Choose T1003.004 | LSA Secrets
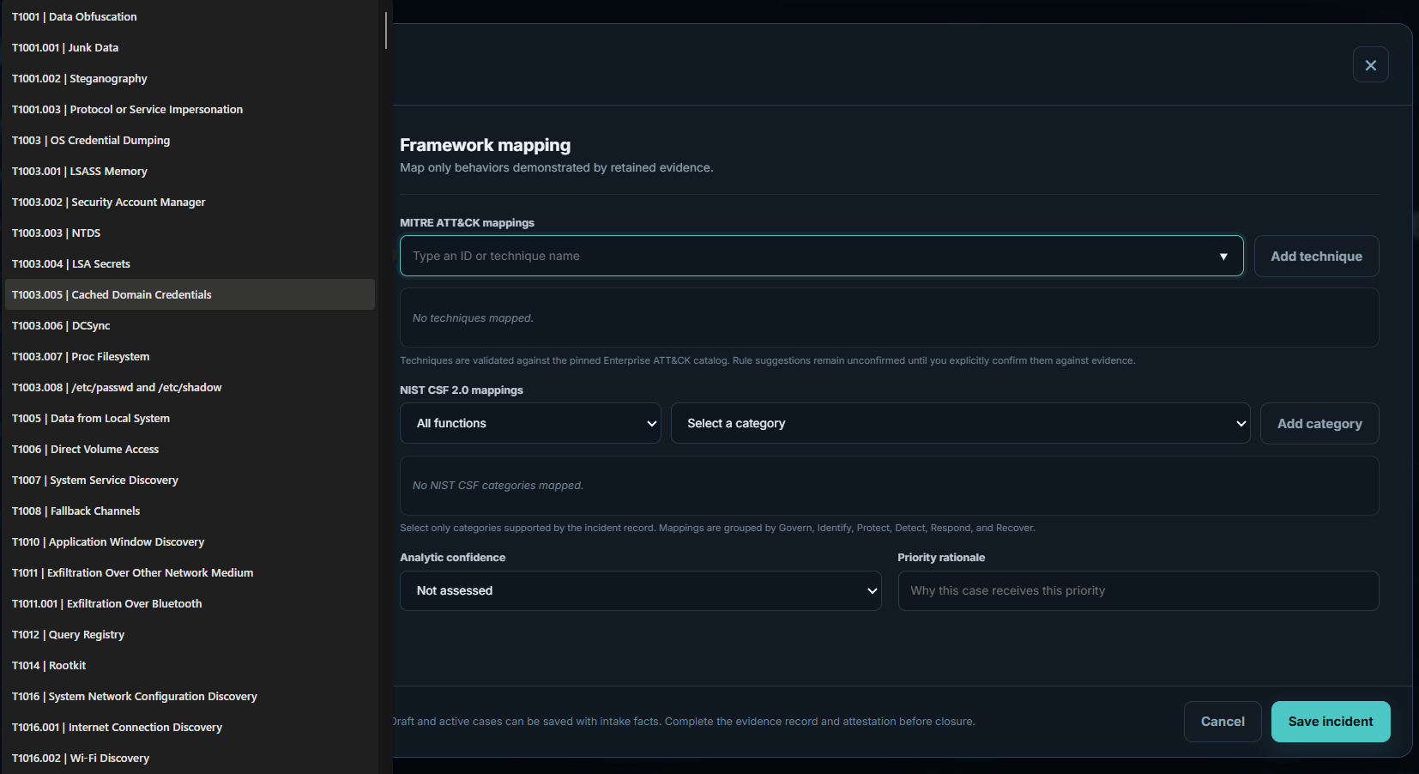The image size is (1419, 774). 190,263
